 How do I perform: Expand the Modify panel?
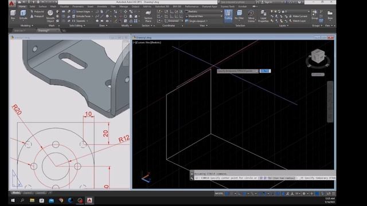(x=126, y=25)
